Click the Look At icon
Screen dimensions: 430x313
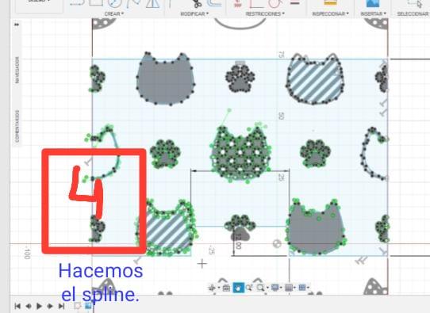pyautogui.click(x=226, y=288)
